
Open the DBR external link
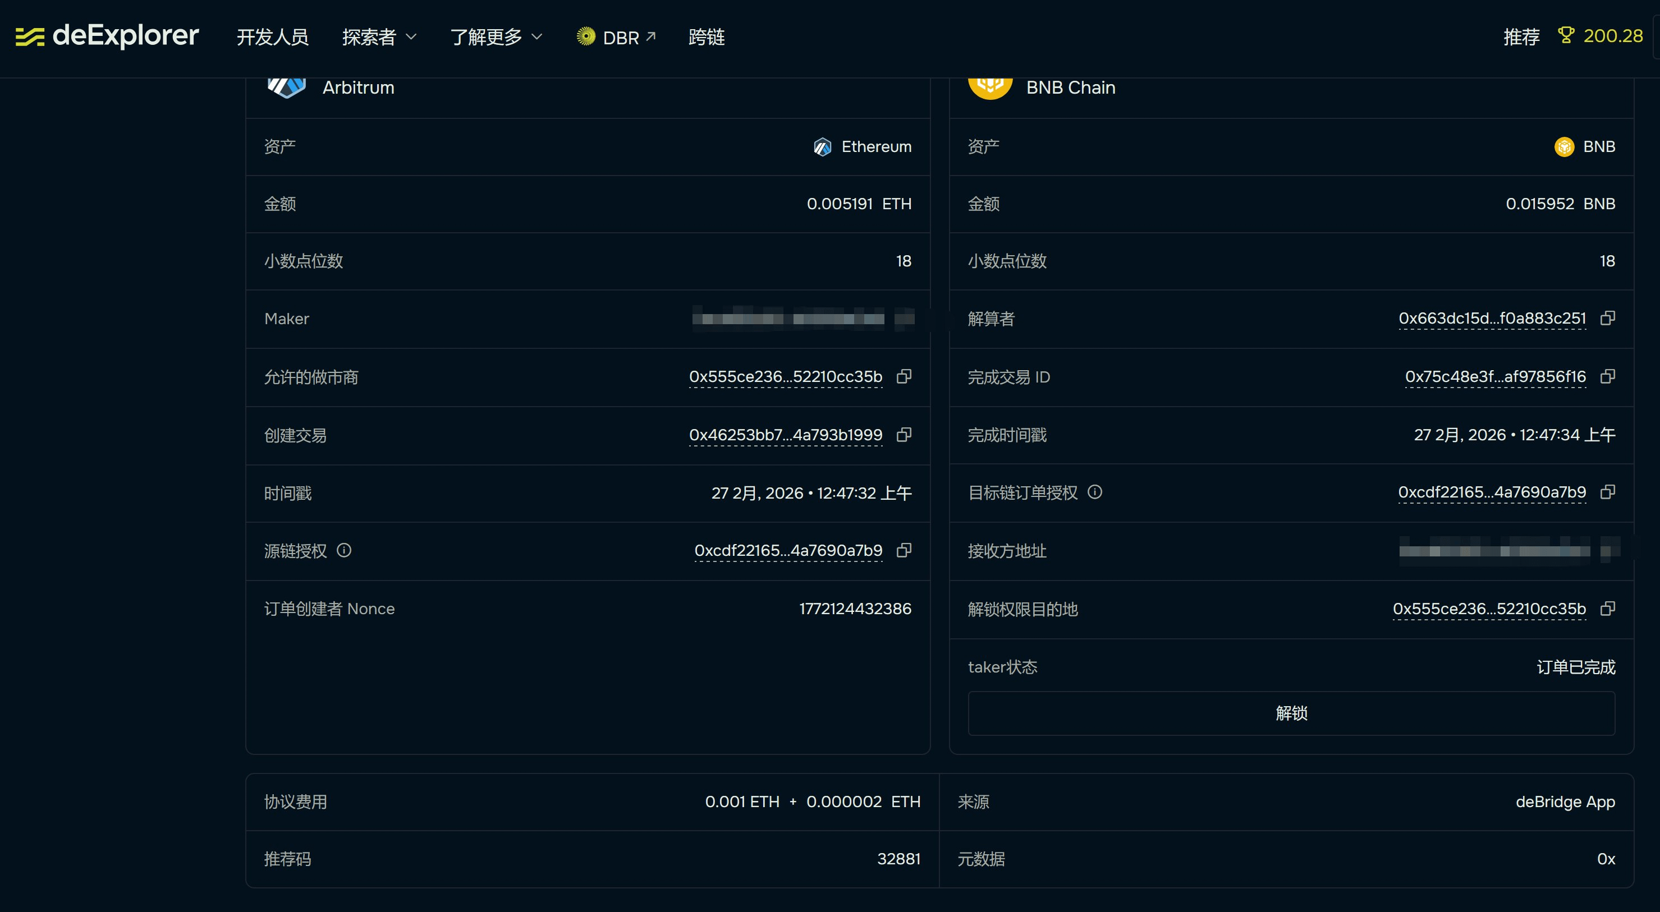coord(617,38)
